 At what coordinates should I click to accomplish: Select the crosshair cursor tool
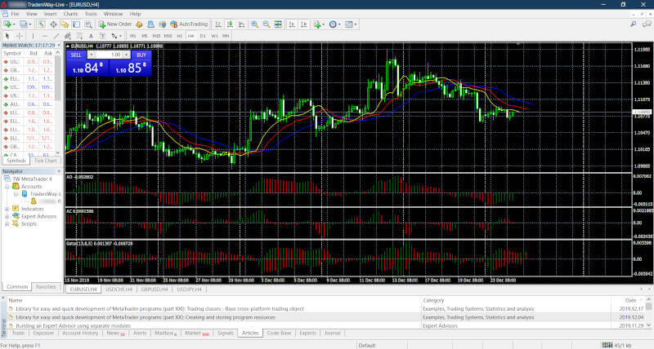point(19,36)
